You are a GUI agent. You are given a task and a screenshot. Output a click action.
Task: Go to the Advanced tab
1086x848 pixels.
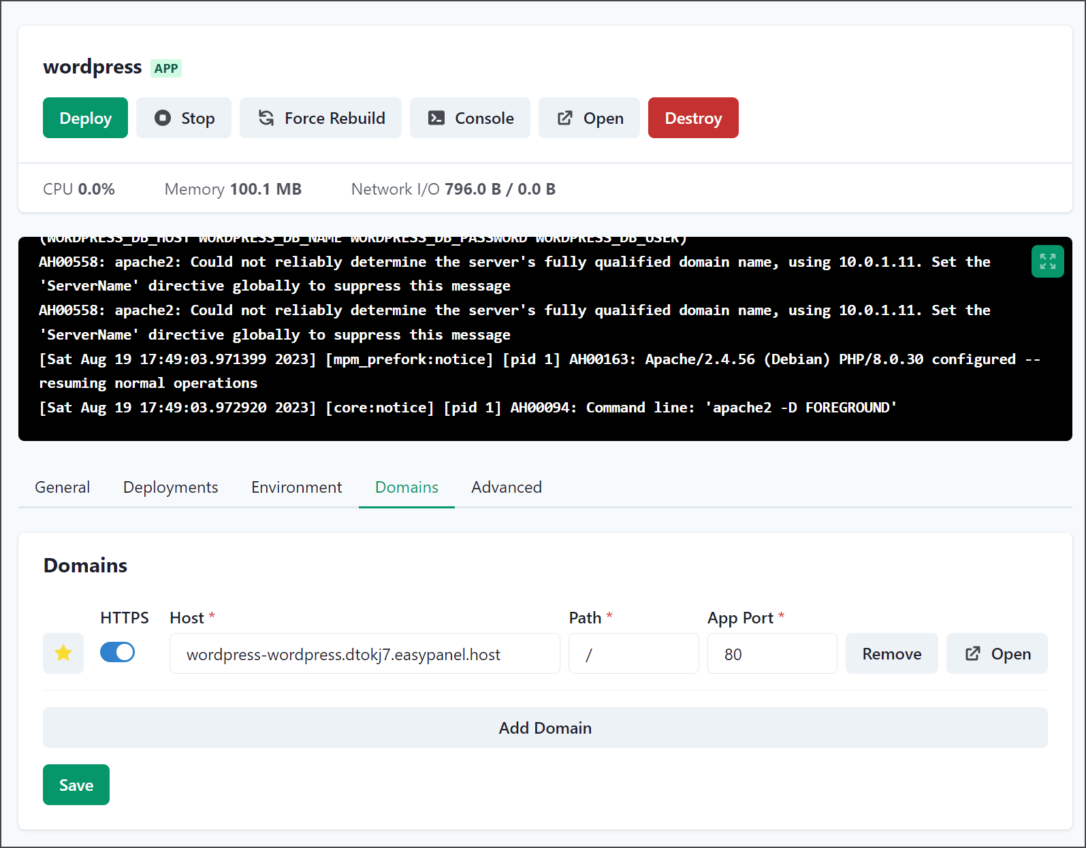point(507,487)
